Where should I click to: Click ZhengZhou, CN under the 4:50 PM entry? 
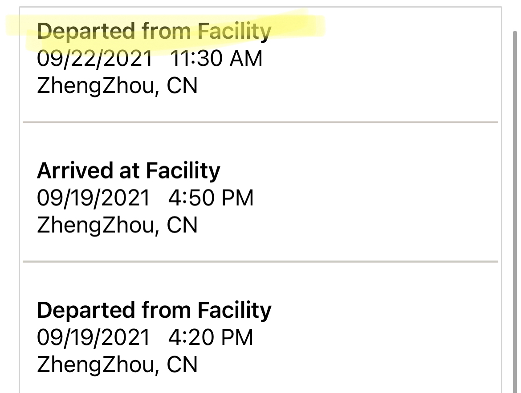[117, 225]
